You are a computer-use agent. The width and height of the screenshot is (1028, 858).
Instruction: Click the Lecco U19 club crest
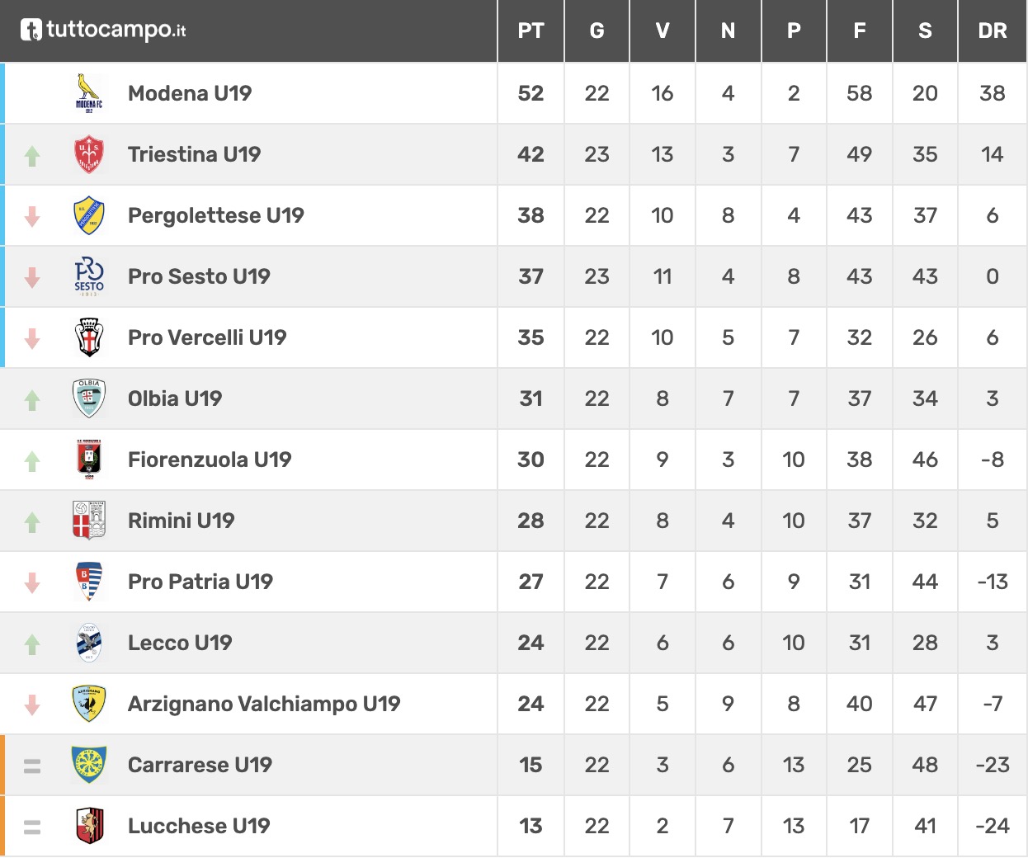coord(89,643)
